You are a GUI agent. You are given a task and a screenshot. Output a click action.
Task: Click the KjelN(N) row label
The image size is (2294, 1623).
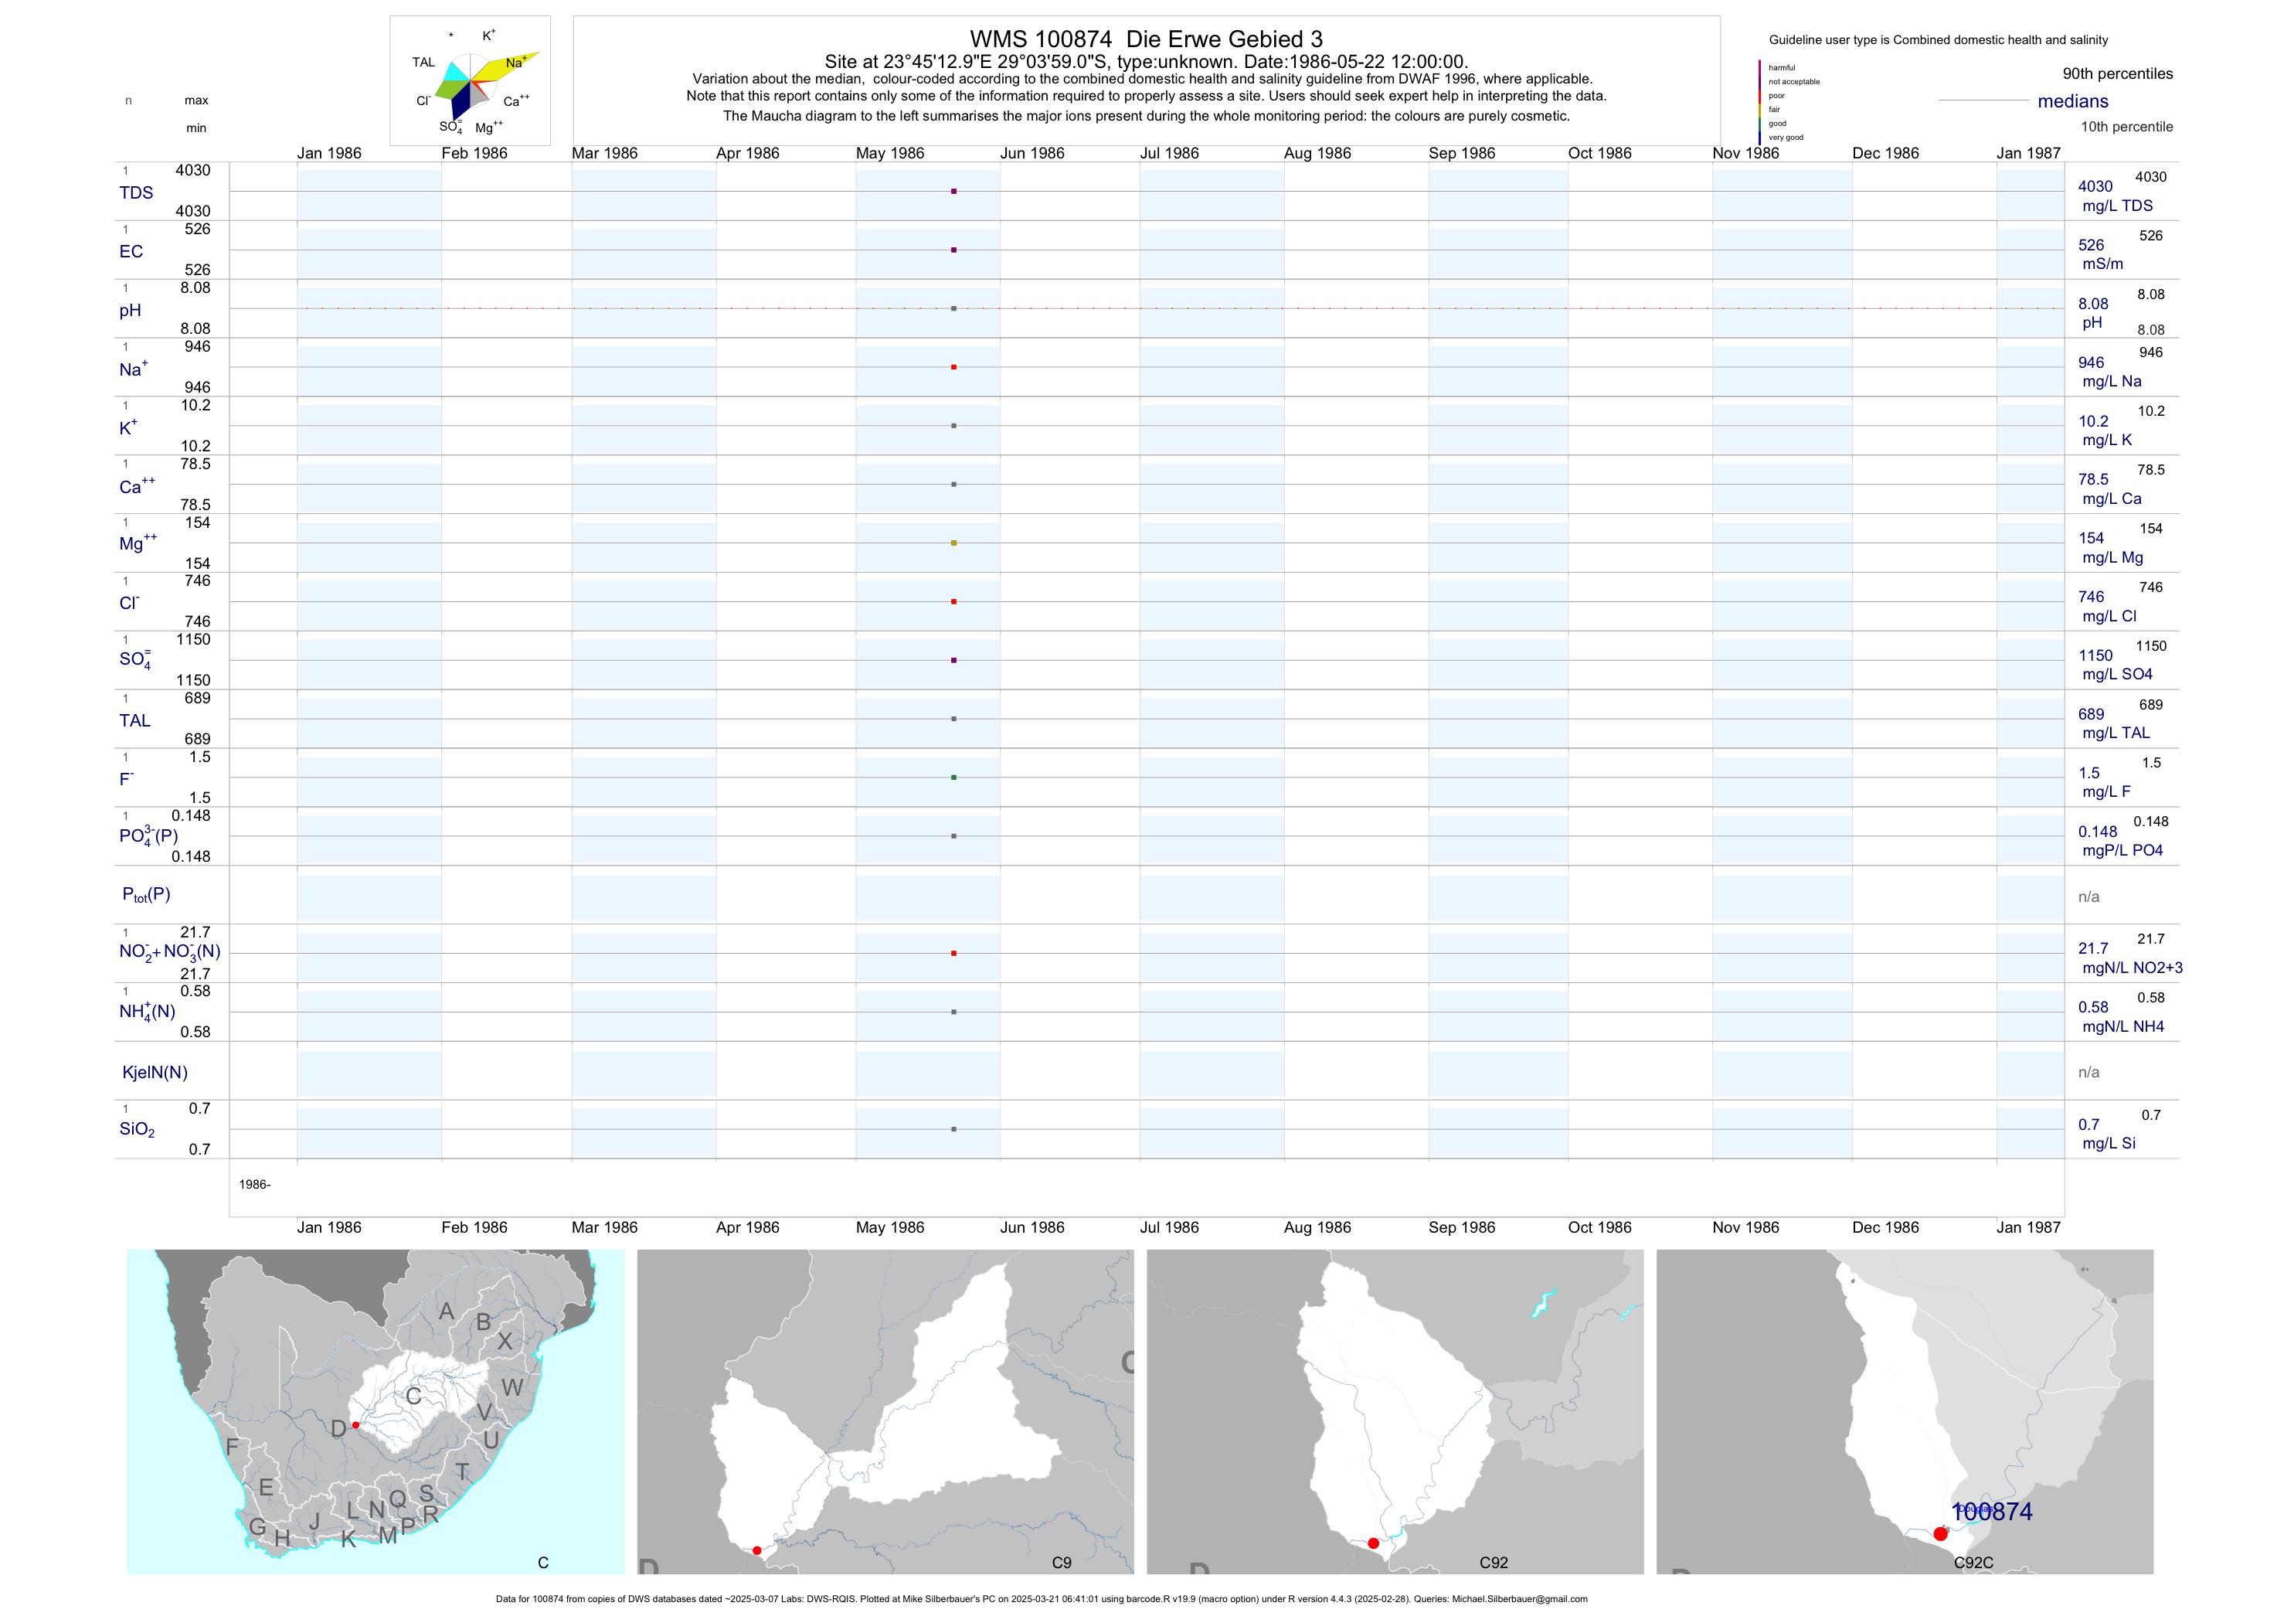pyautogui.click(x=155, y=1073)
